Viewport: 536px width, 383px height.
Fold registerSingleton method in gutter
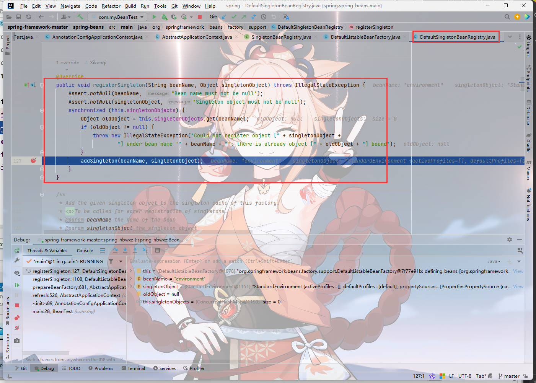coord(42,85)
